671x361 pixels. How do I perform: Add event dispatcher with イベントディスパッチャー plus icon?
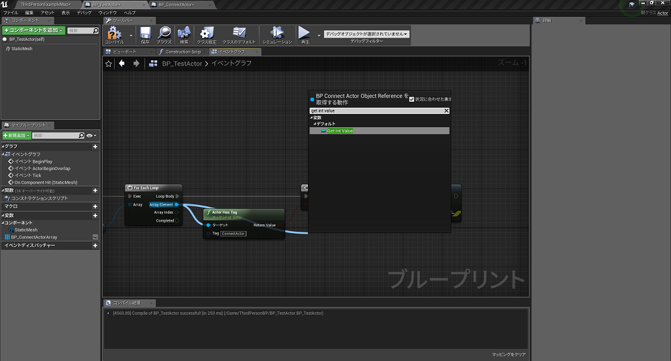click(x=95, y=246)
